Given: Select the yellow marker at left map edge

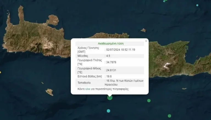Looking at the screenshot, I should pos(1,72).
